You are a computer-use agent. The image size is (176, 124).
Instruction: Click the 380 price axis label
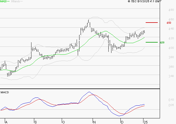point(171,57)
